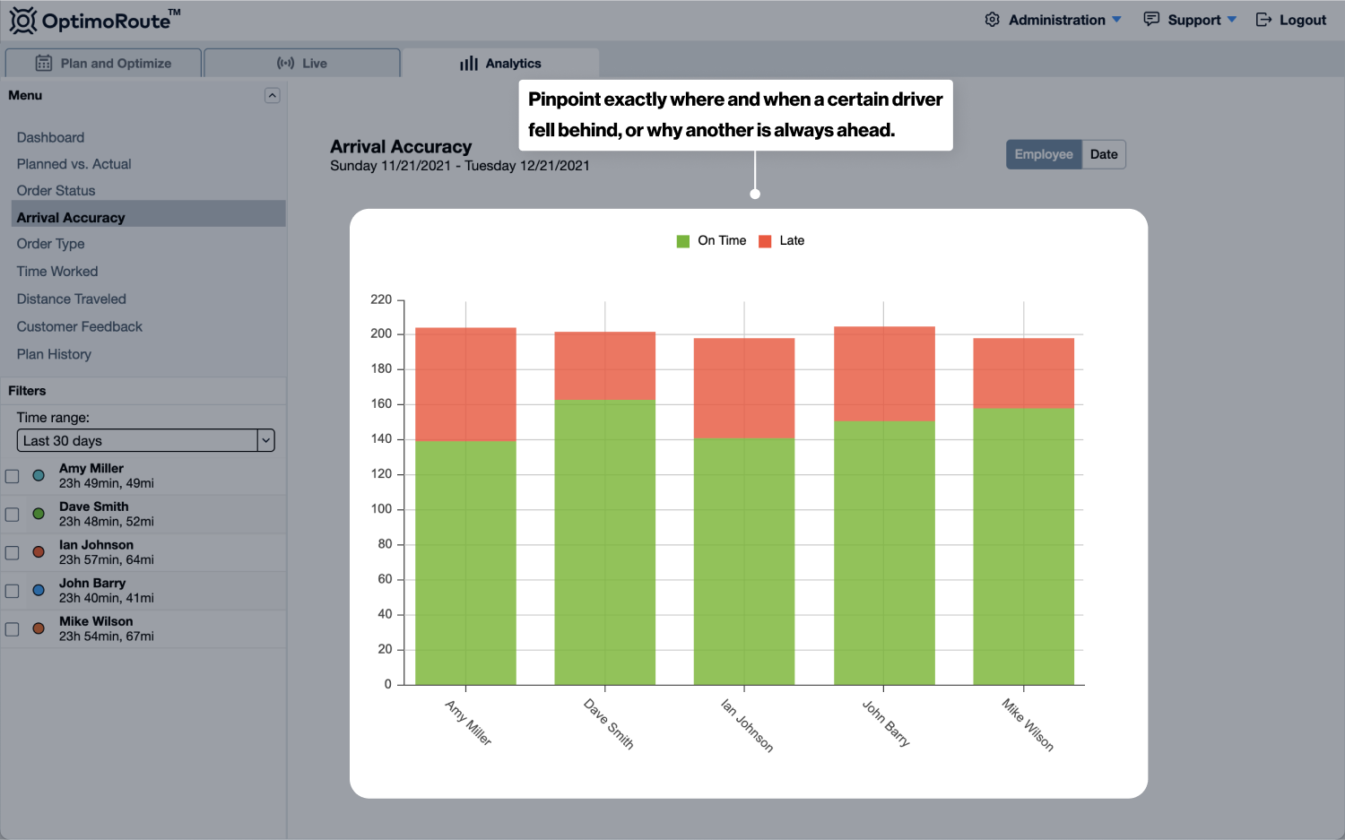Click Dave Smith's bar in chart
The height and width of the screenshot is (840, 1345).
(x=605, y=538)
